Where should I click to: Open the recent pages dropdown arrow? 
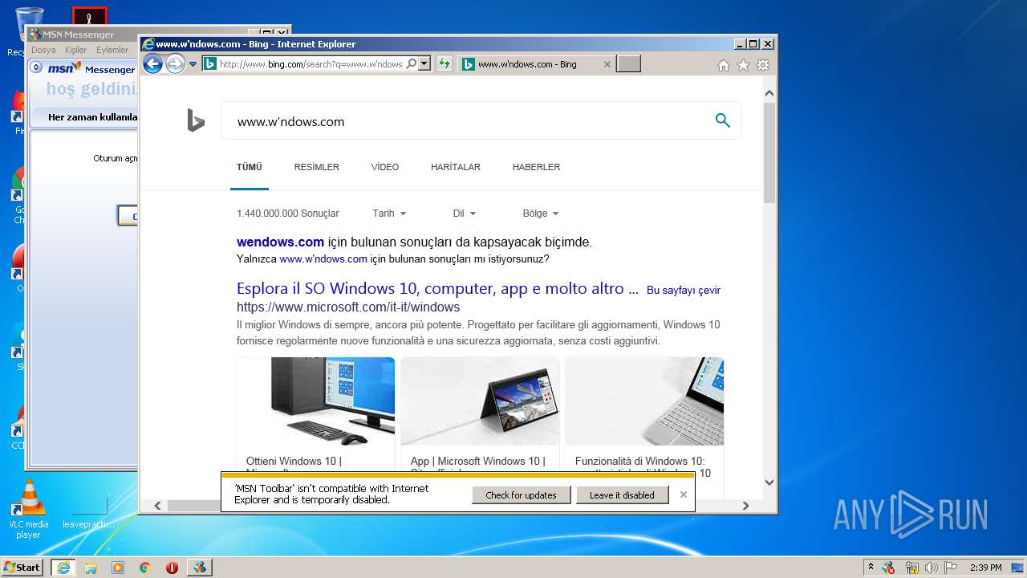coord(193,64)
